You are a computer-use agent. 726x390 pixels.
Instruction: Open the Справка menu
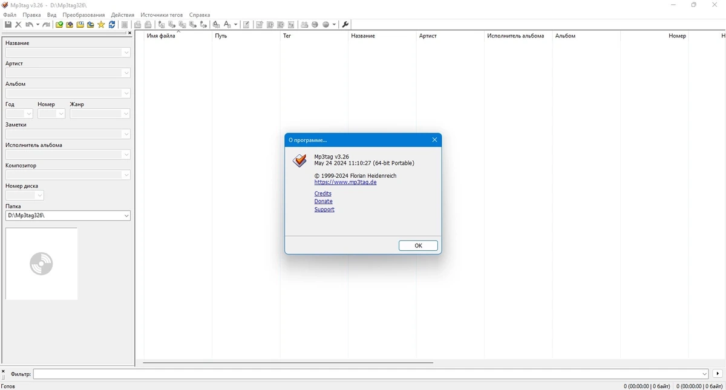click(200, 15)
